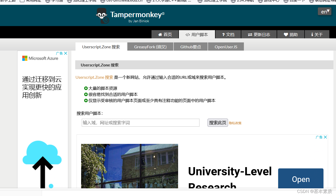Click the building photo in the ad

tap(129, 166)
